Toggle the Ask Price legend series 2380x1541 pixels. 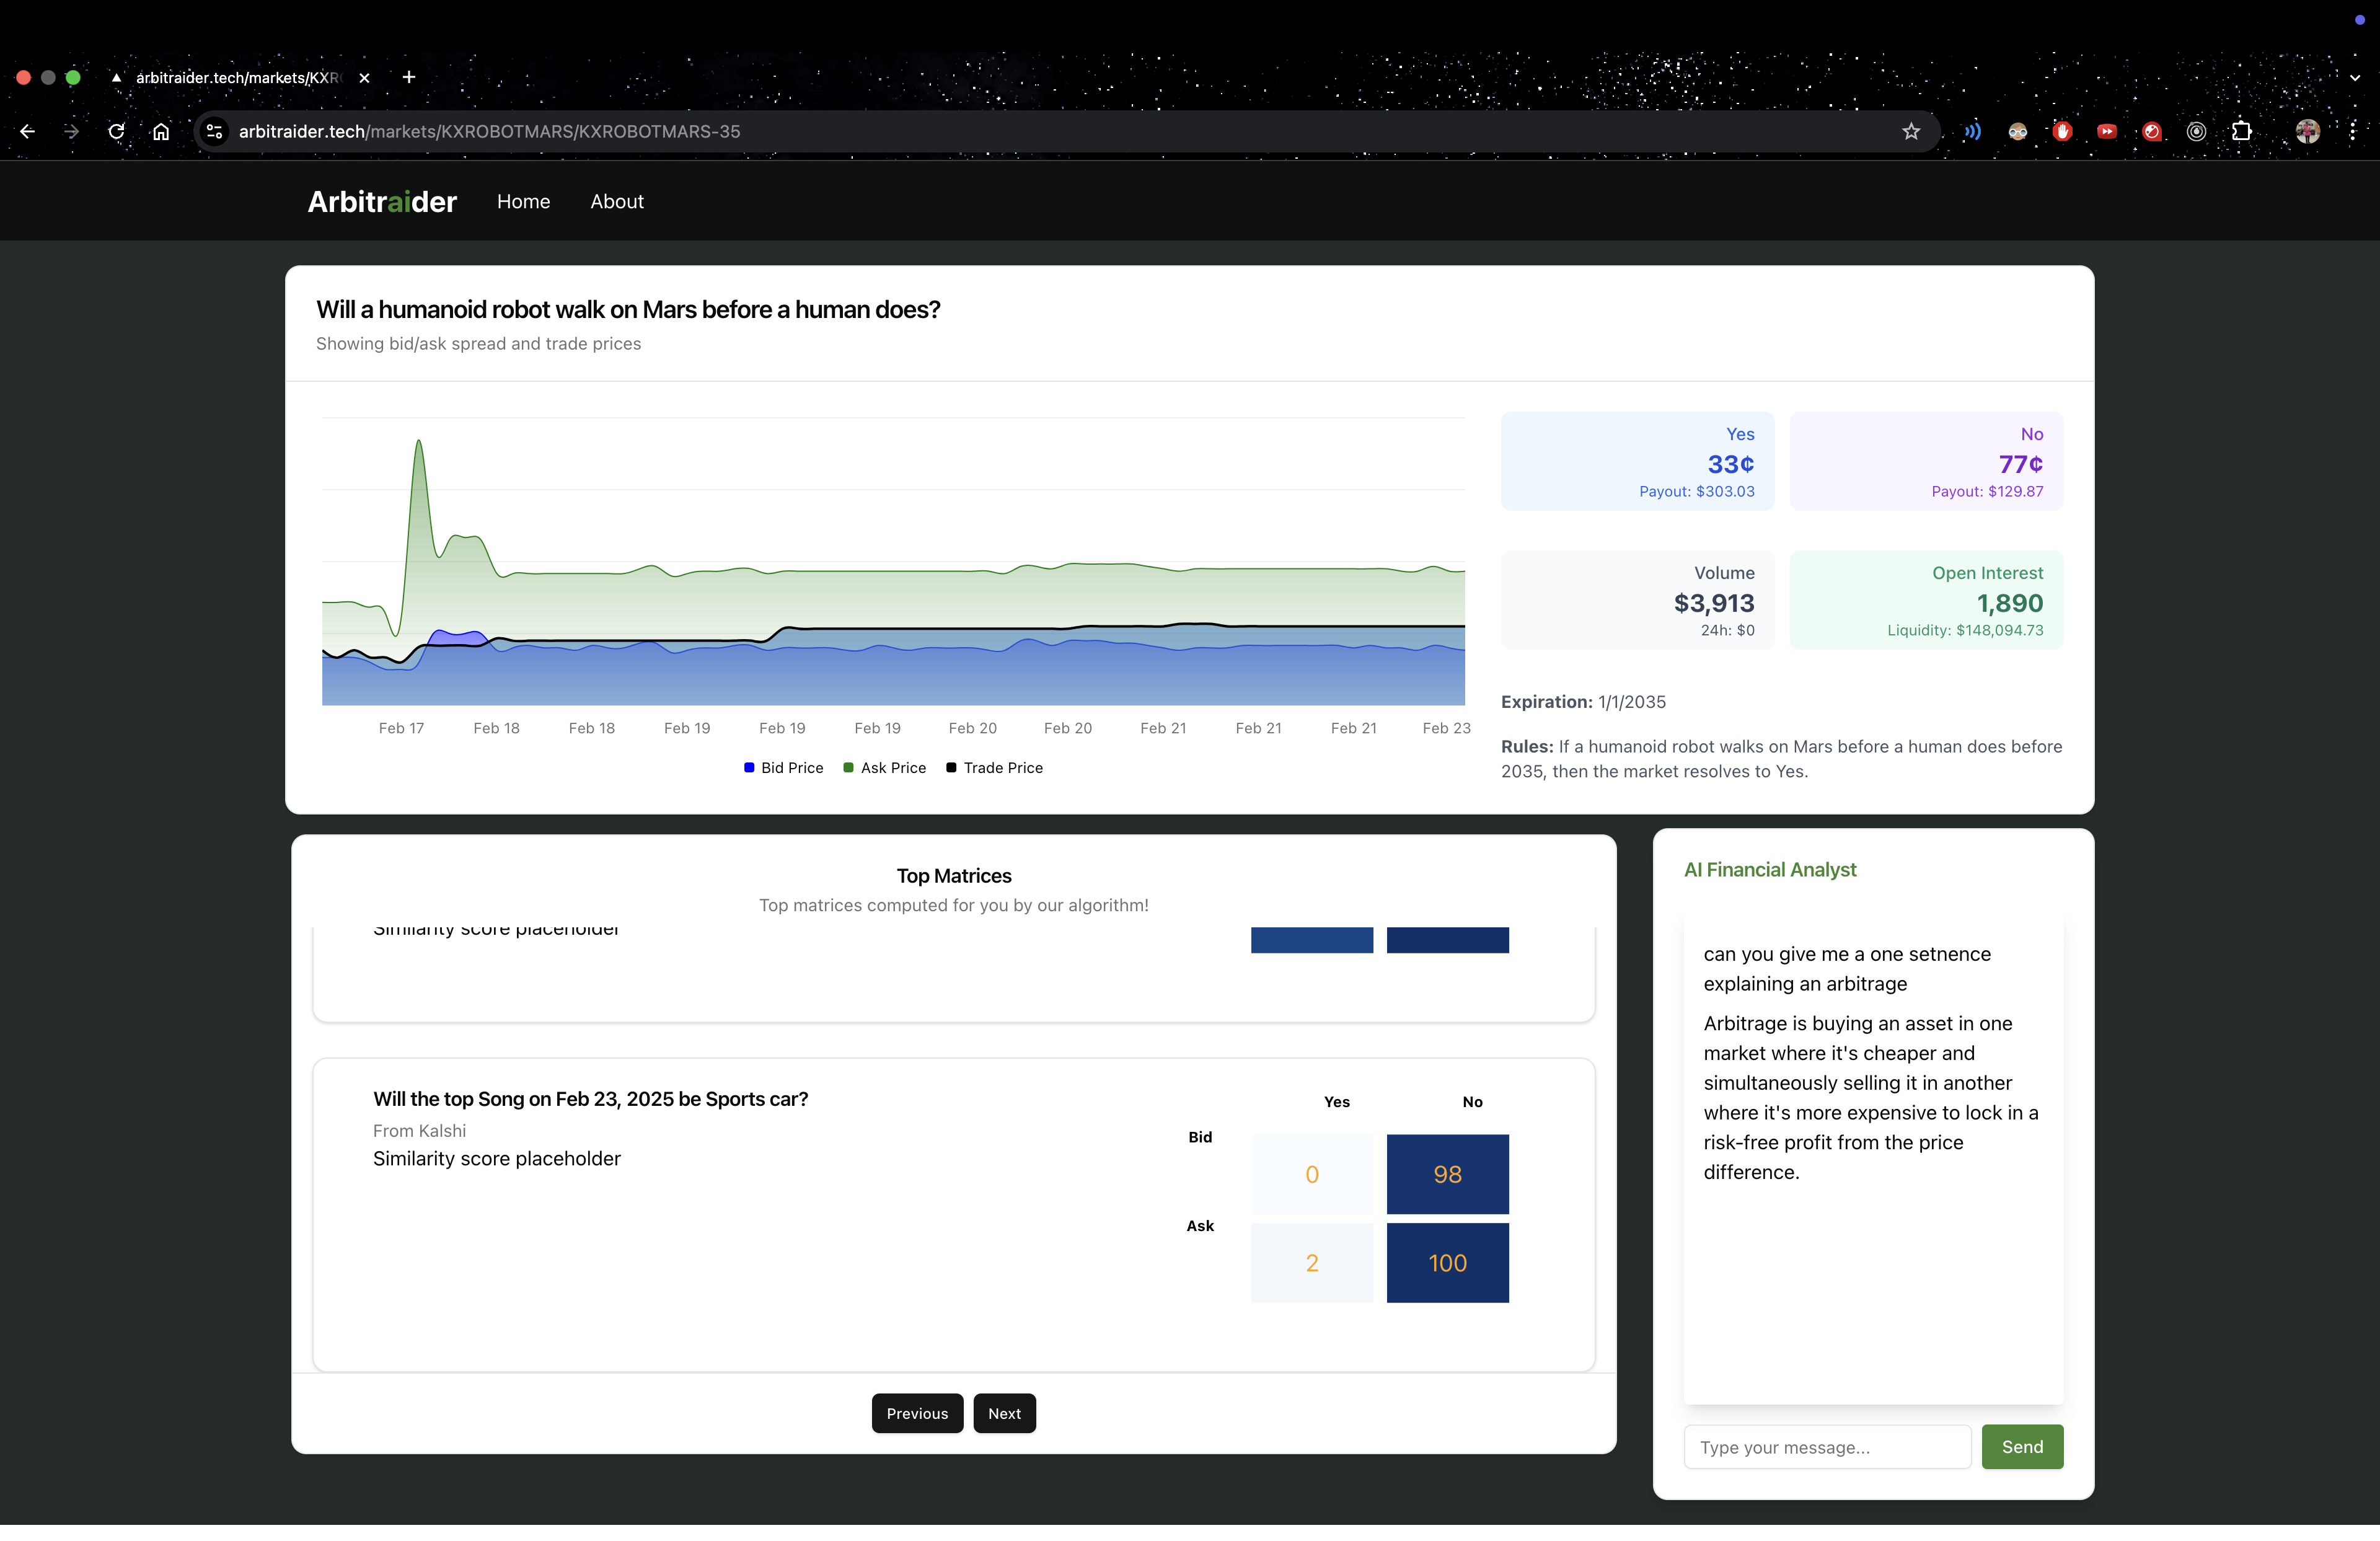pos(884,767)
